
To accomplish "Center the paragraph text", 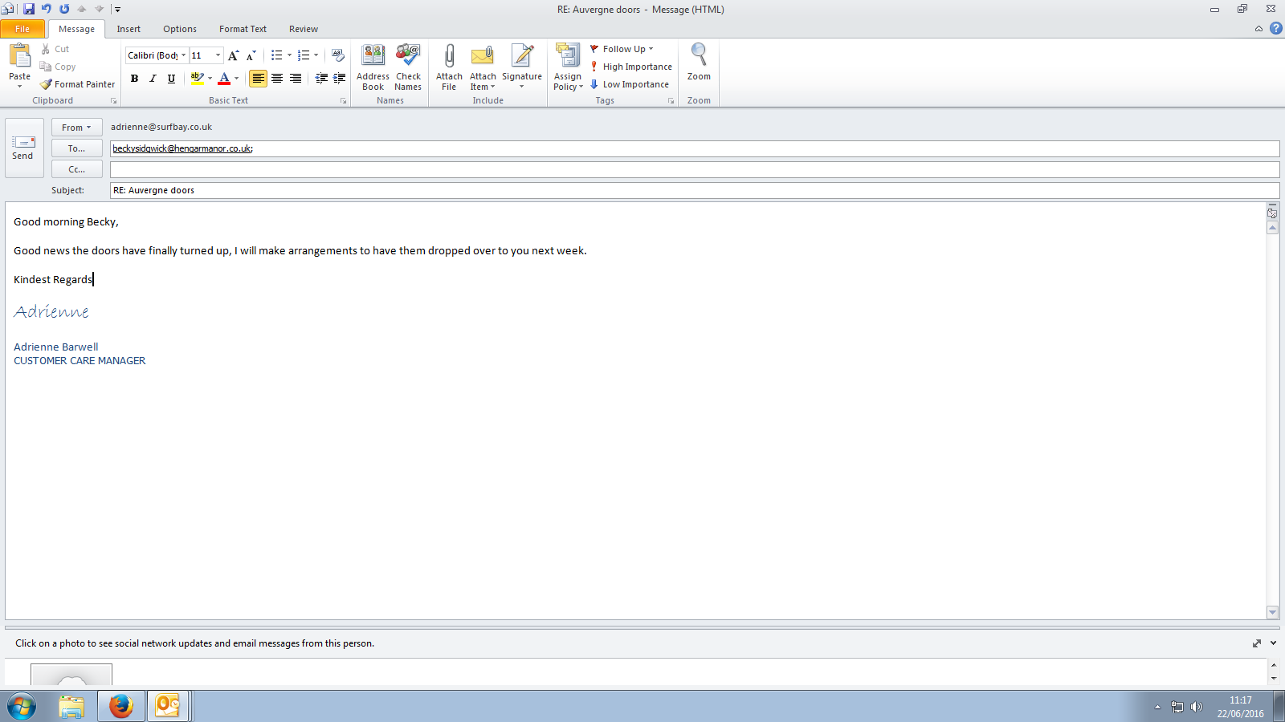I will coord(277,78).
